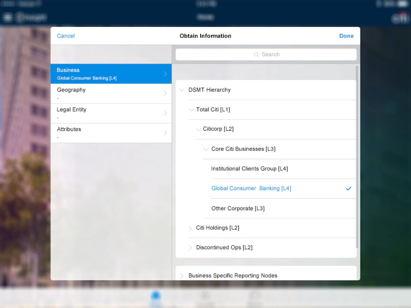Click the hierarchy list scrollbar
The height and width of the screenshot is (308, 411).
[x=357, y=157]
